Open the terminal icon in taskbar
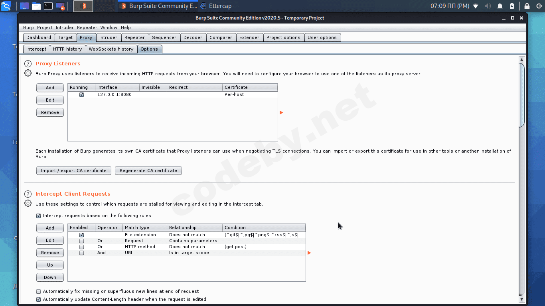This screenshot has width=545, height=306. tap(48, 6)
